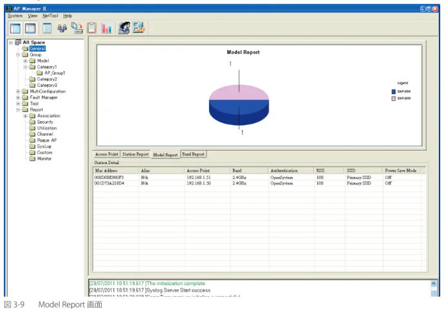
Task: Open the NetTool menu
Action: (x=50, y=15)
